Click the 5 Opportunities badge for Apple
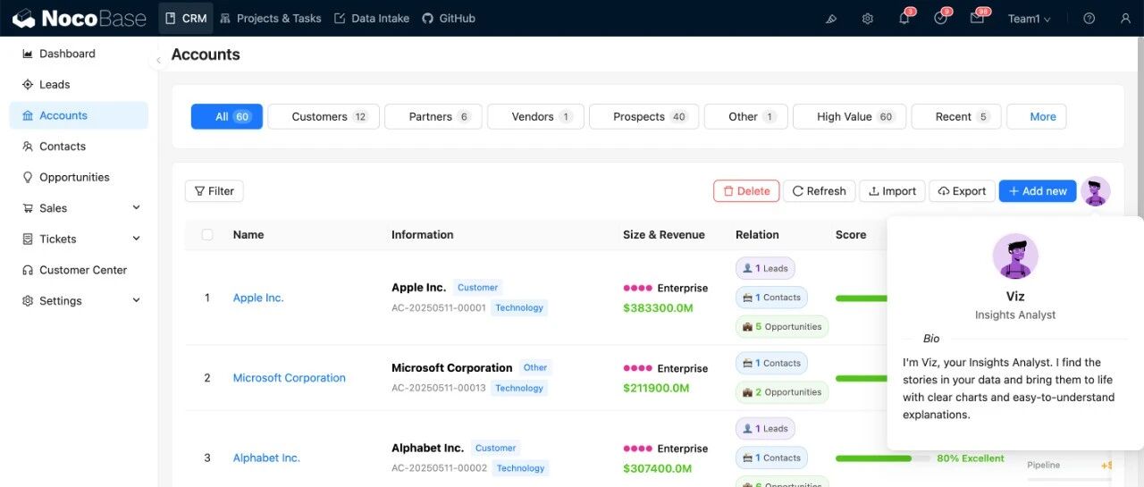The image size is (1144, 487). coord(782,326)
